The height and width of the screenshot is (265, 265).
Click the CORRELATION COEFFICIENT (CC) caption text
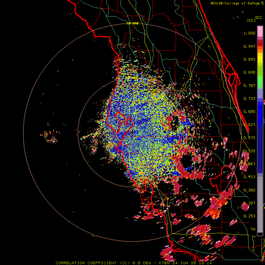[93, 263]
